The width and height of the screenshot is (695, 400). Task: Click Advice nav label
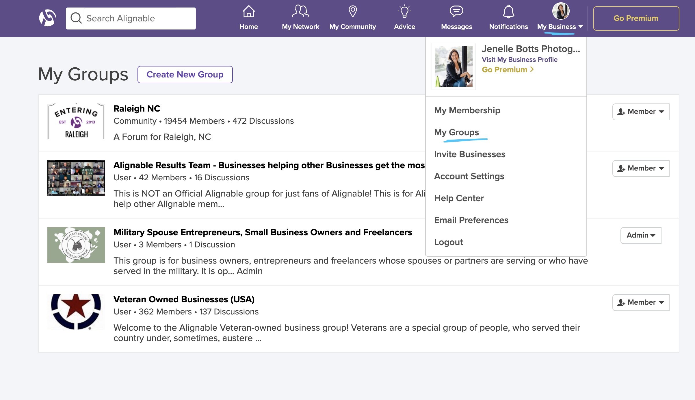[404, 27]
